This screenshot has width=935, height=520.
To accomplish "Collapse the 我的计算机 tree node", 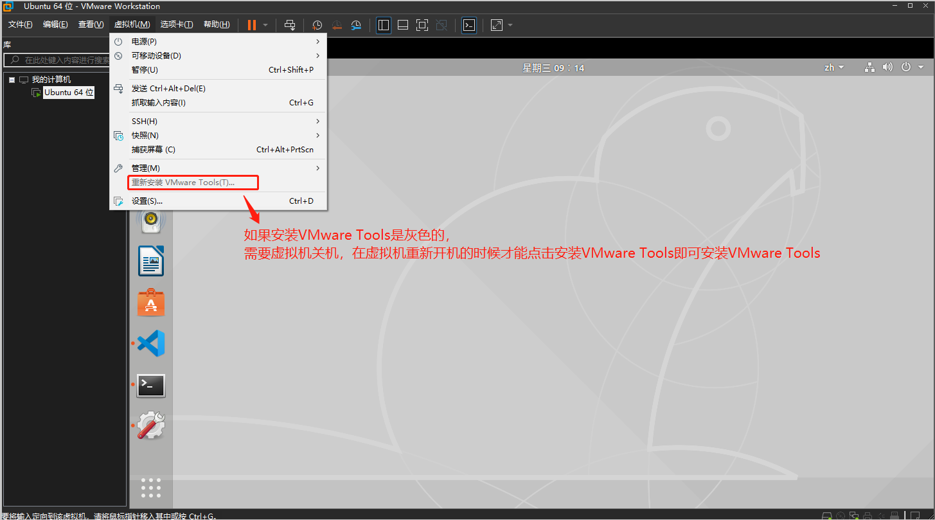I will [x=12, y=80].
